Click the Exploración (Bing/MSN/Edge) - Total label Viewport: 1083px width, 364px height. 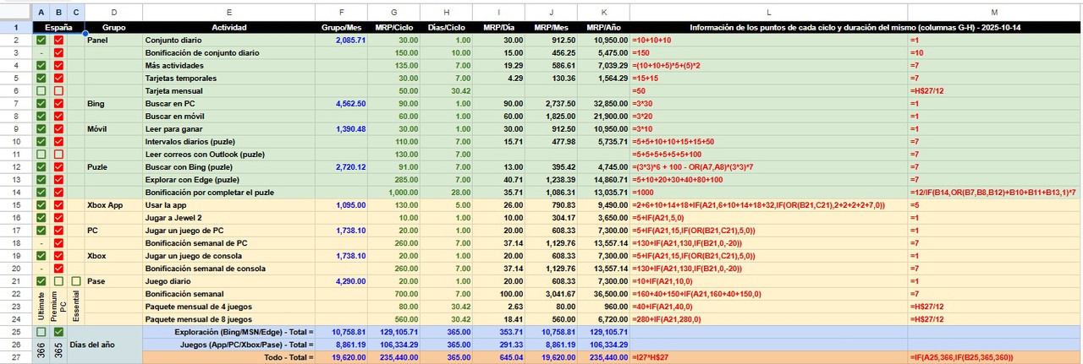pos(228,332)
